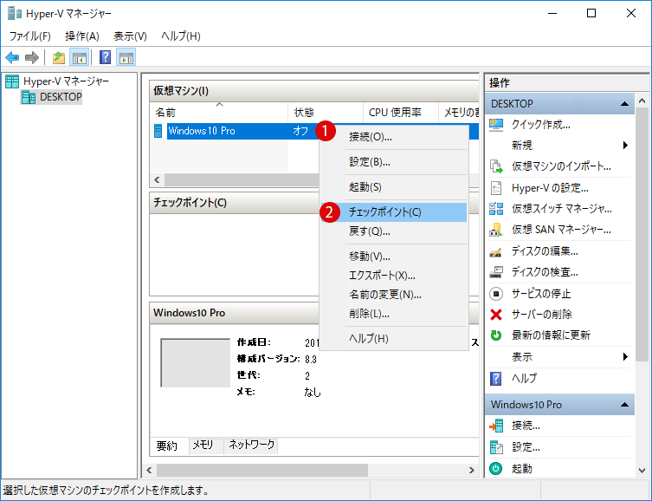Click the actions pane scroll up arrow
The image size is (652, 501).
click(x=642, y=101)
